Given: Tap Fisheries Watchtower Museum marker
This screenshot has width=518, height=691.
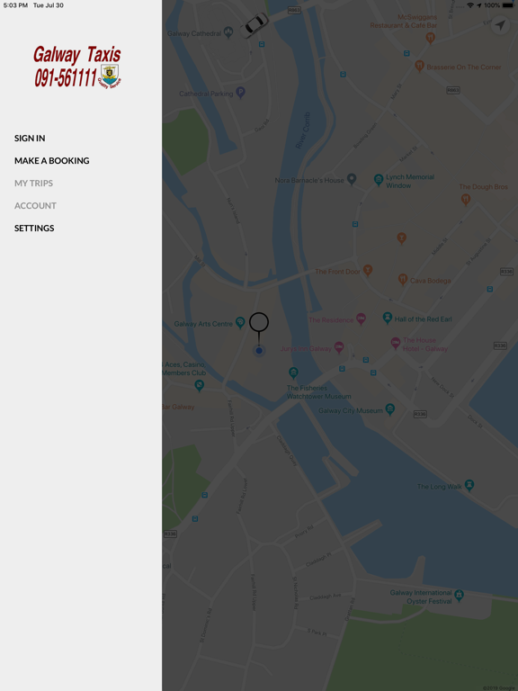Looking at the screenshot, I should (x=293, y=373).
